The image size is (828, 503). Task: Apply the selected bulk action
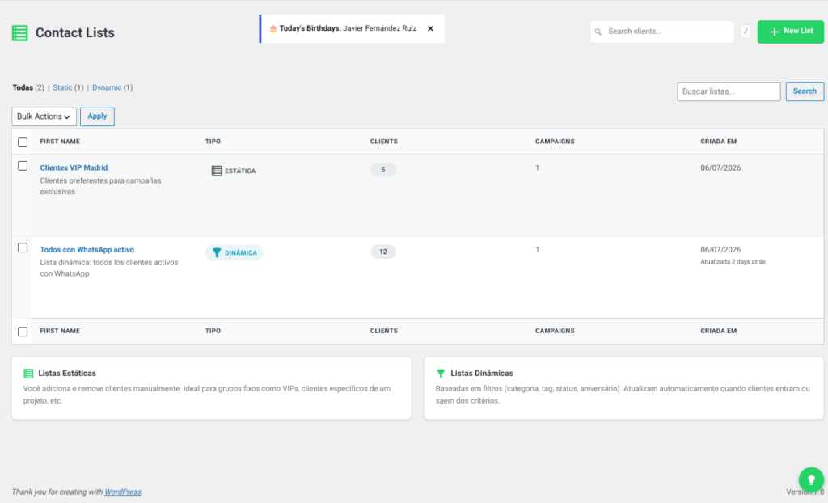[97, 116]
